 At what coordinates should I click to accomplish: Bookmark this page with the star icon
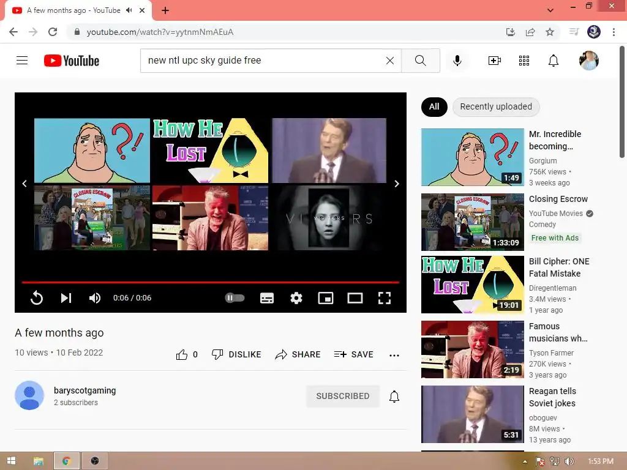click(x=550, y=32)
